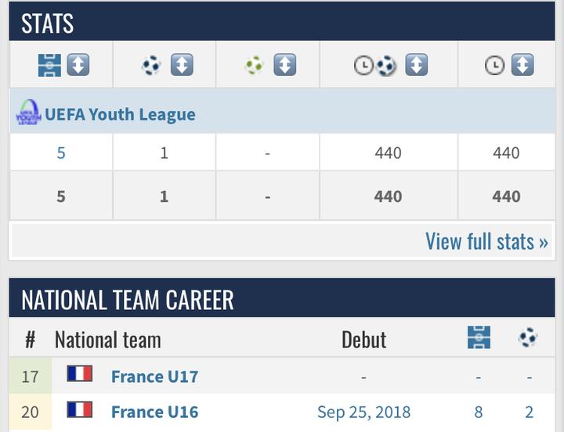
Task: Open the UEFA Youth League competition link
Action: click(x=120, y=114)
